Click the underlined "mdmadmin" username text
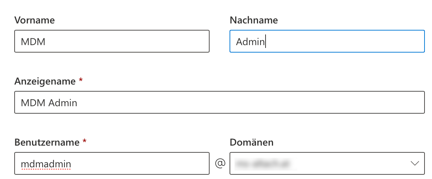 pos(46,164)
